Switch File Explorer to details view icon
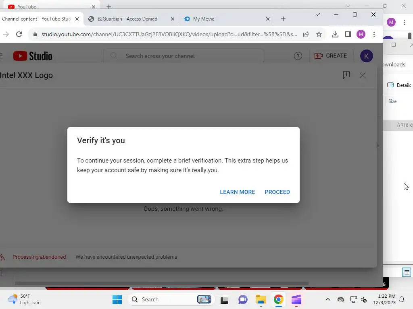Screen dimensions: 413x309 click(407, 272)
